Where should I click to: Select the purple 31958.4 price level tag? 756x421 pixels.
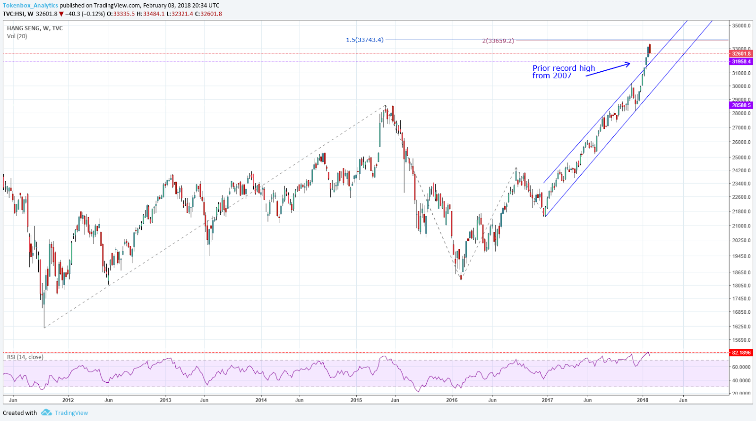tap(741, 62)
